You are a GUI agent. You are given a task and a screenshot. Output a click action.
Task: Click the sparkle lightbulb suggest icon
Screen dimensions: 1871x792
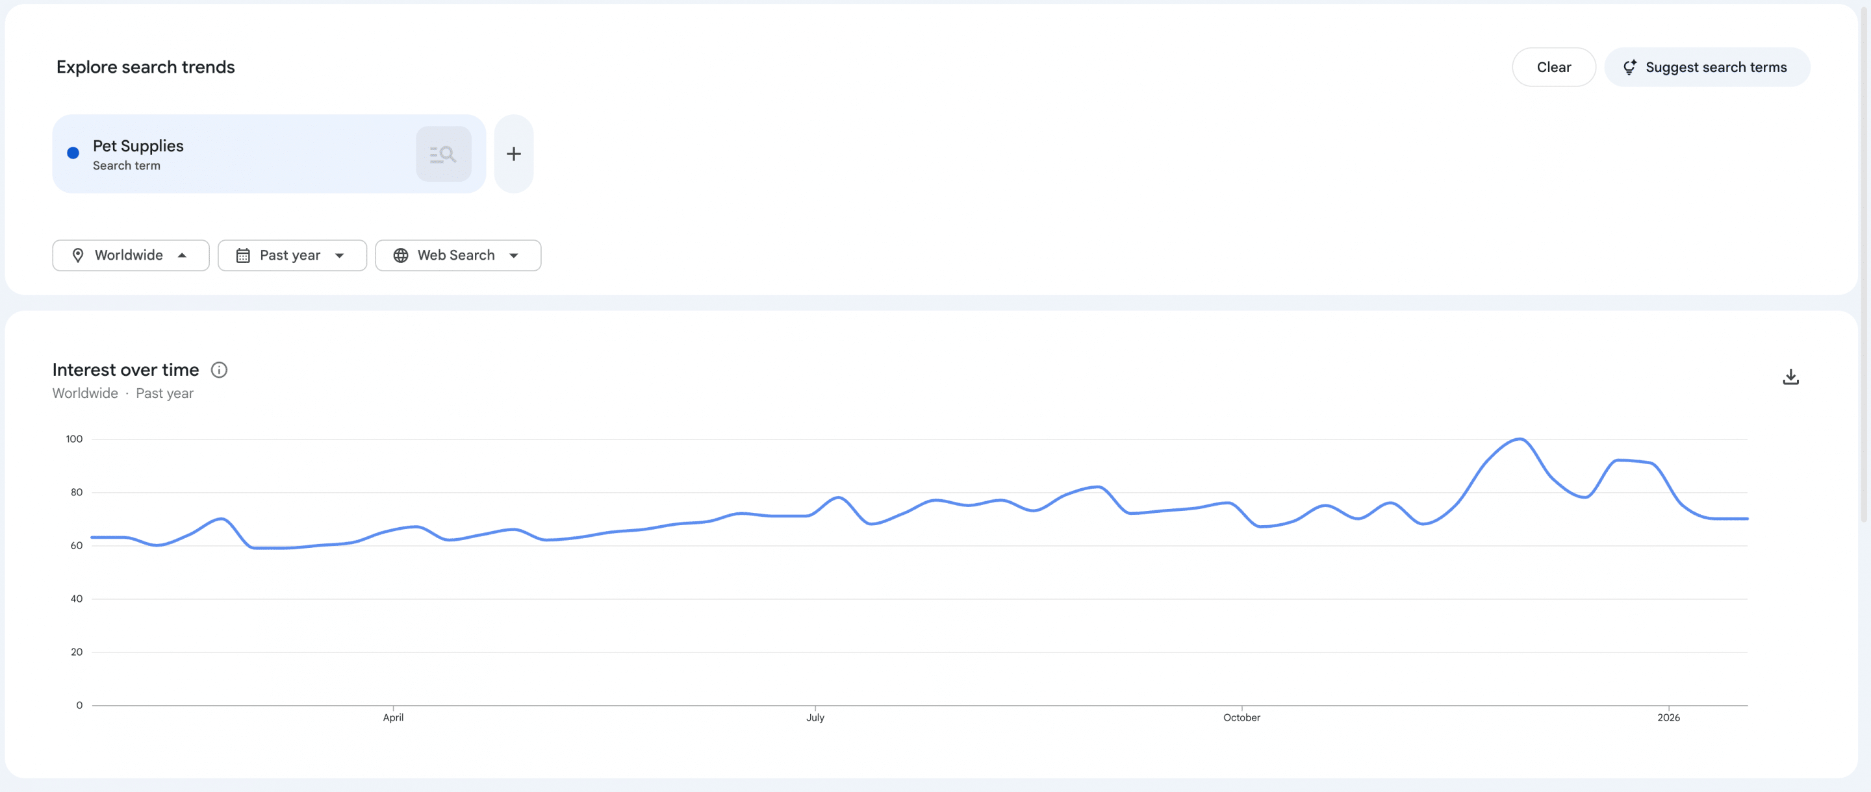click(1630, 68)
